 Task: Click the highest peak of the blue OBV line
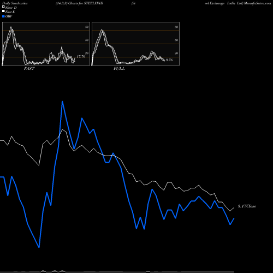pyautogui.click(x=62, y=102)
